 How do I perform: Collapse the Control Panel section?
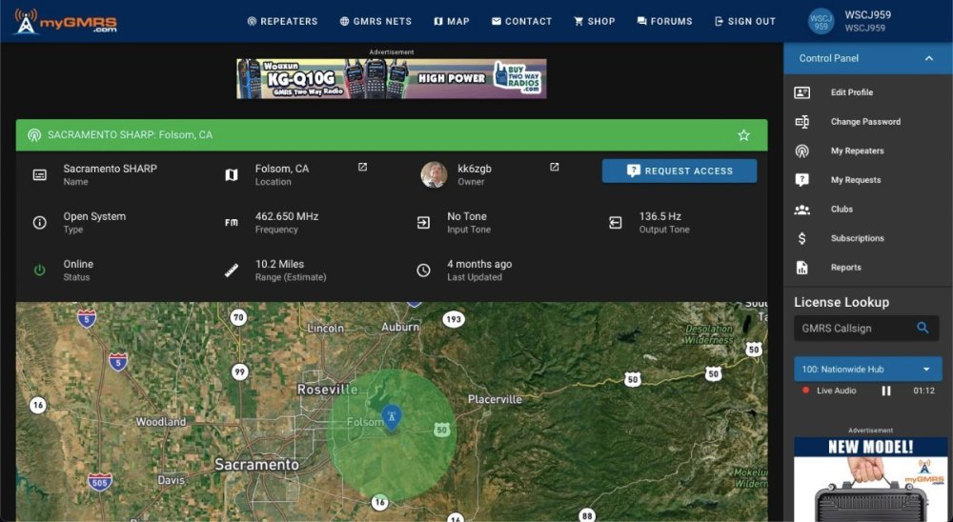click(x=928, y=58)
